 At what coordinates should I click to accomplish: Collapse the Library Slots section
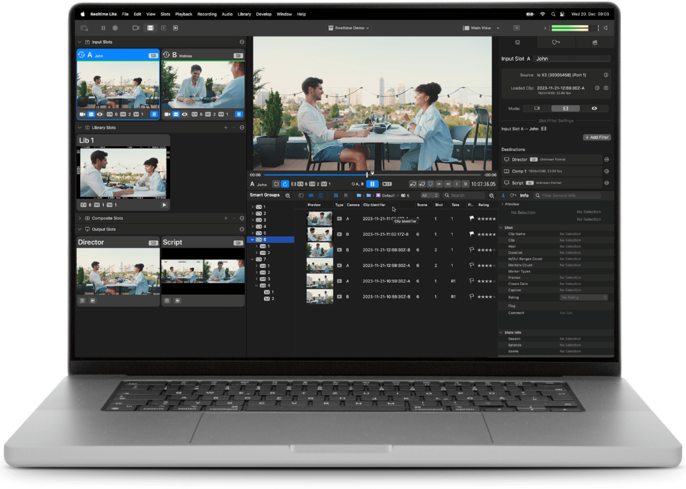coord(80,127)
